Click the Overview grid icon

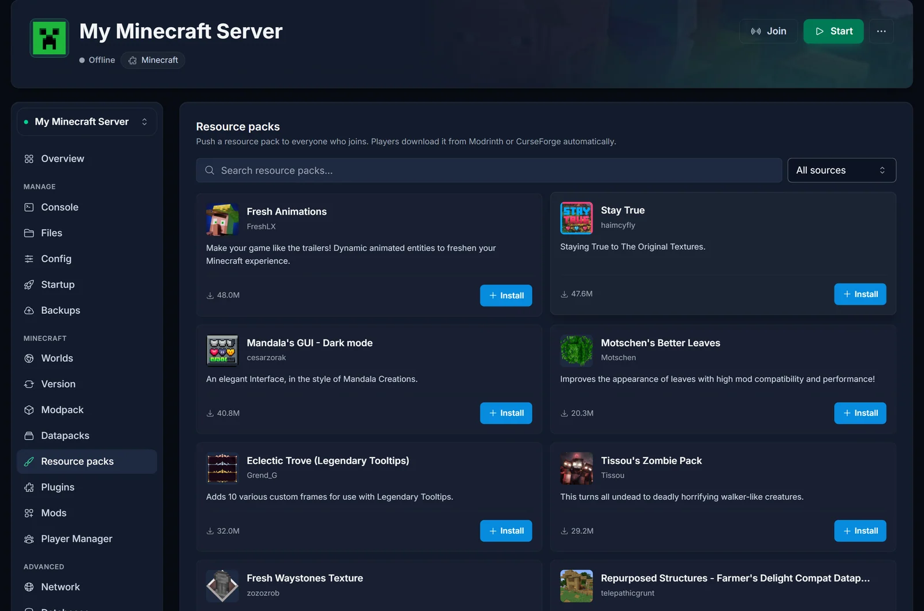[x=29, y=159]
